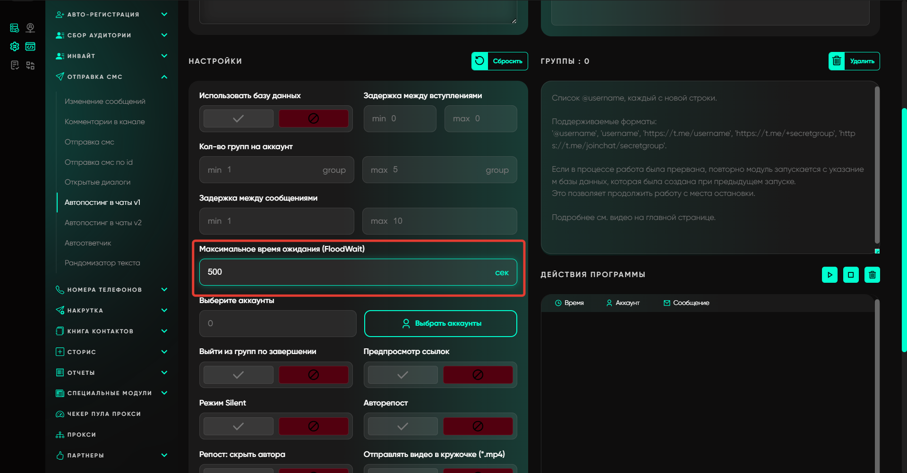Clear program actions log with trash icon

872,275
